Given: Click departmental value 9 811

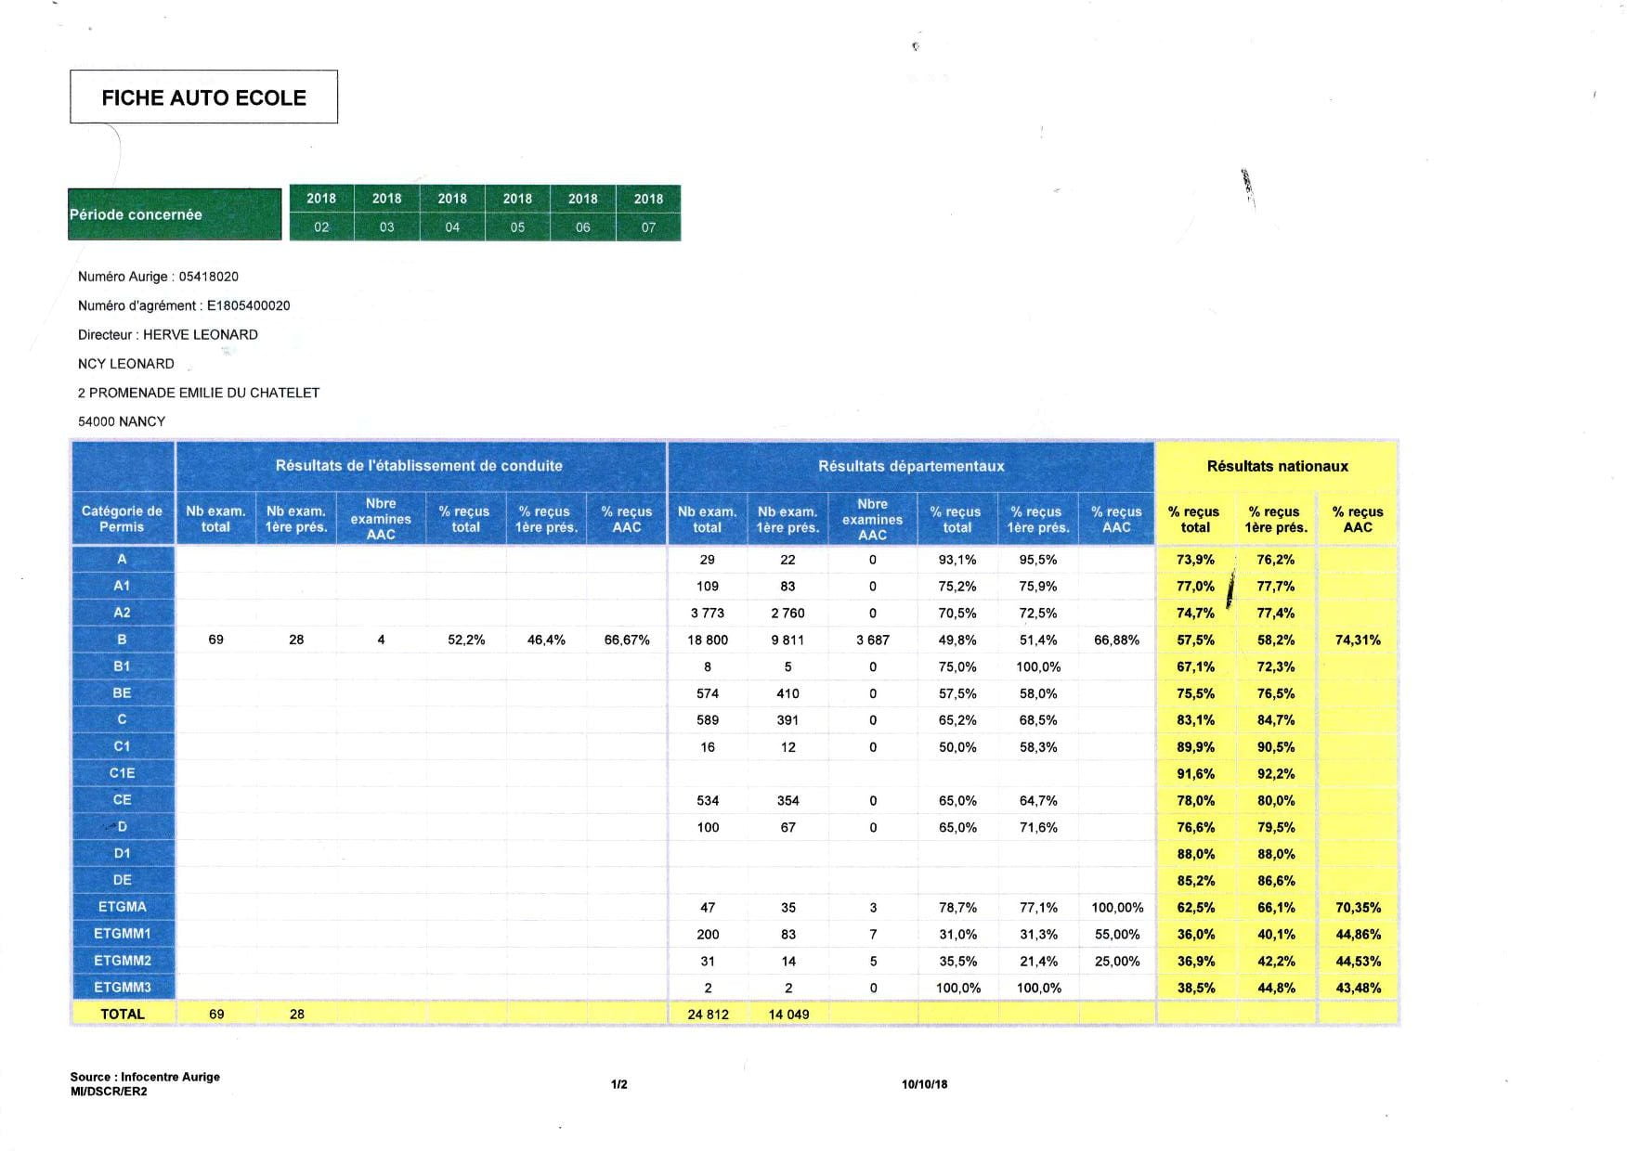Looking at the screenshot, I should tap(787, 640).
